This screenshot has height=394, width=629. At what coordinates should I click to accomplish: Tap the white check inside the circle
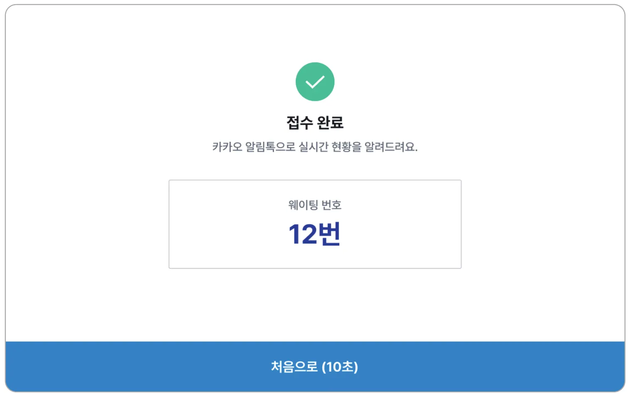[315, 82]
